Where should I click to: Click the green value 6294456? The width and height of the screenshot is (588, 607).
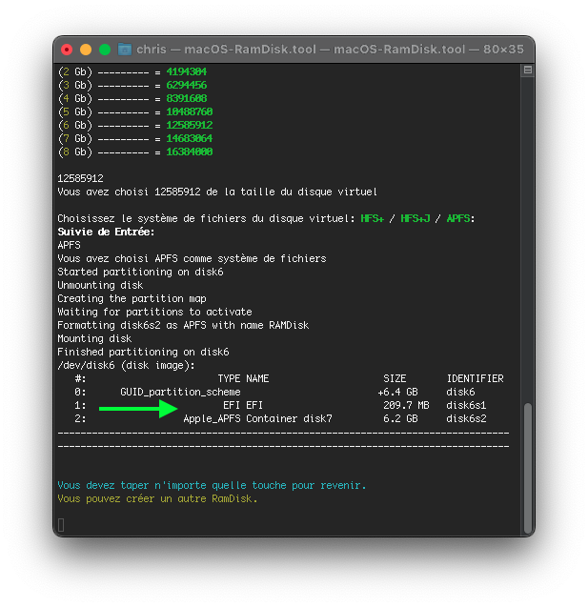[187, 85]
